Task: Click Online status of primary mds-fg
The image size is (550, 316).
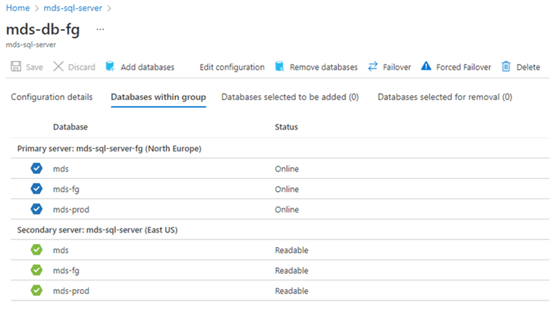Action: pos(287,189)
